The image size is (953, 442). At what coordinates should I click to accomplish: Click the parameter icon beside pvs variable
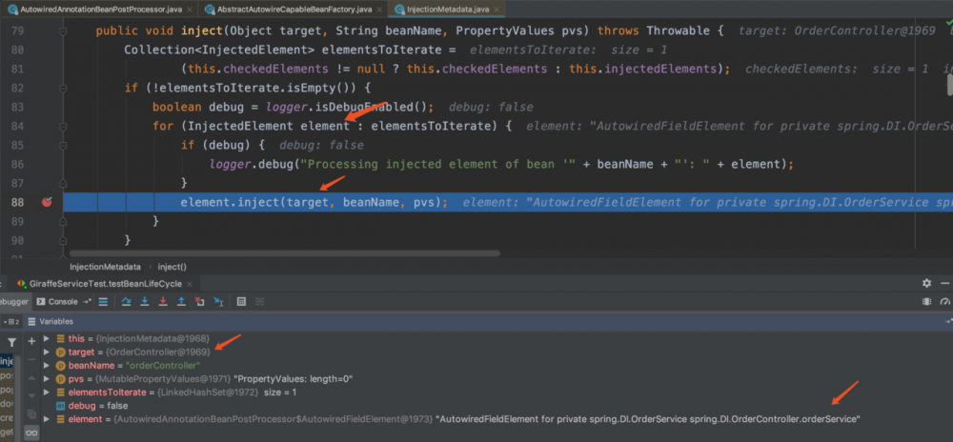click(61, 379)
